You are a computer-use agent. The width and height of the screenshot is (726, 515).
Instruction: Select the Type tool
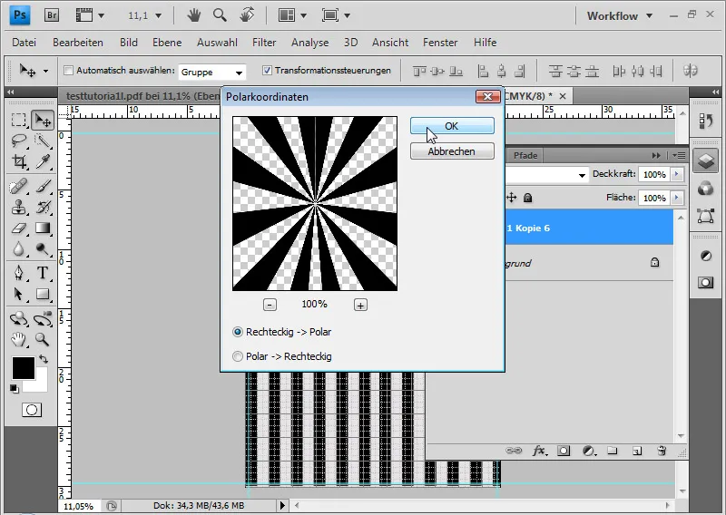pos(43,273)
